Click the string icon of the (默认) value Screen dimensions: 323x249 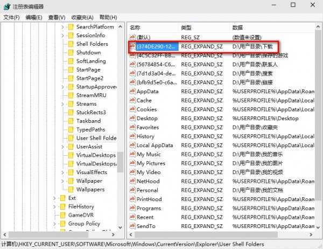(132, 38)
